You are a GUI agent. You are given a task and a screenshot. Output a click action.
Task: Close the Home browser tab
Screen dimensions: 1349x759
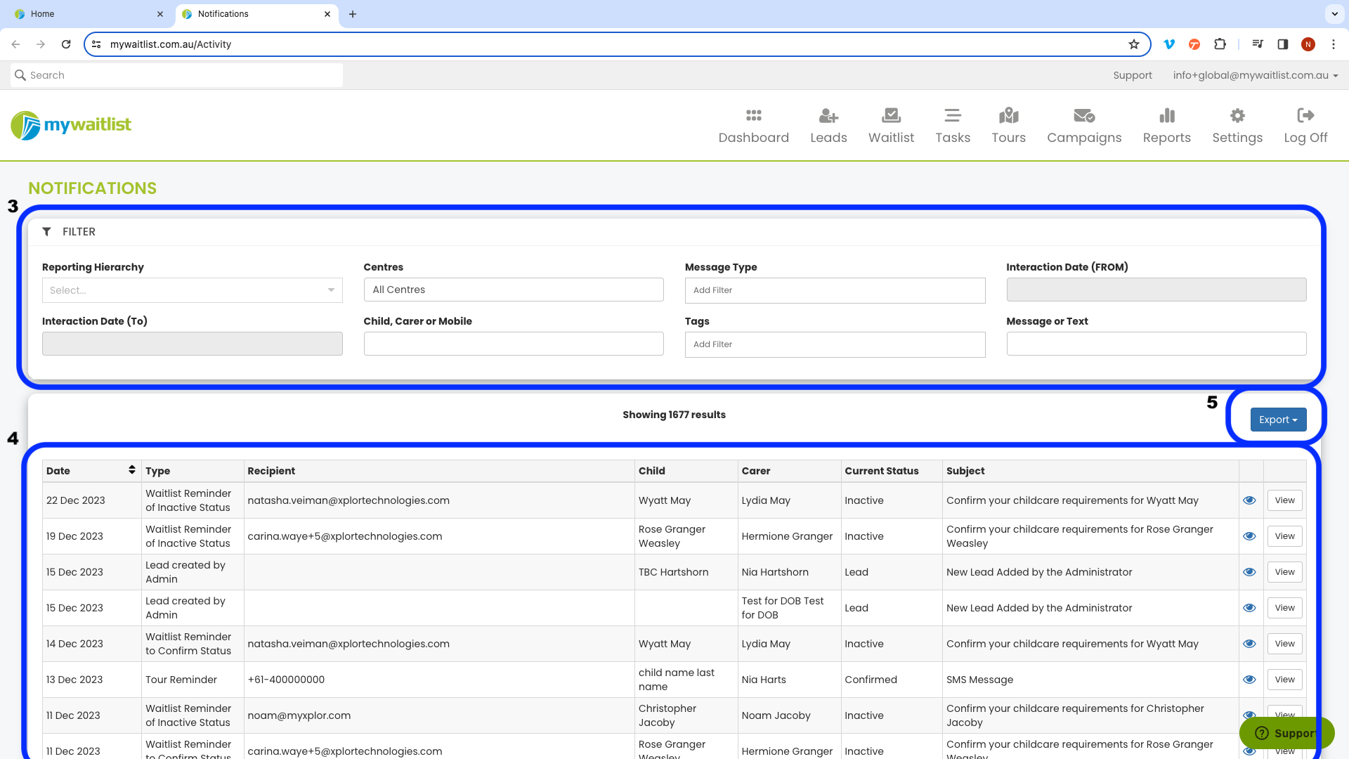[159, 14]
